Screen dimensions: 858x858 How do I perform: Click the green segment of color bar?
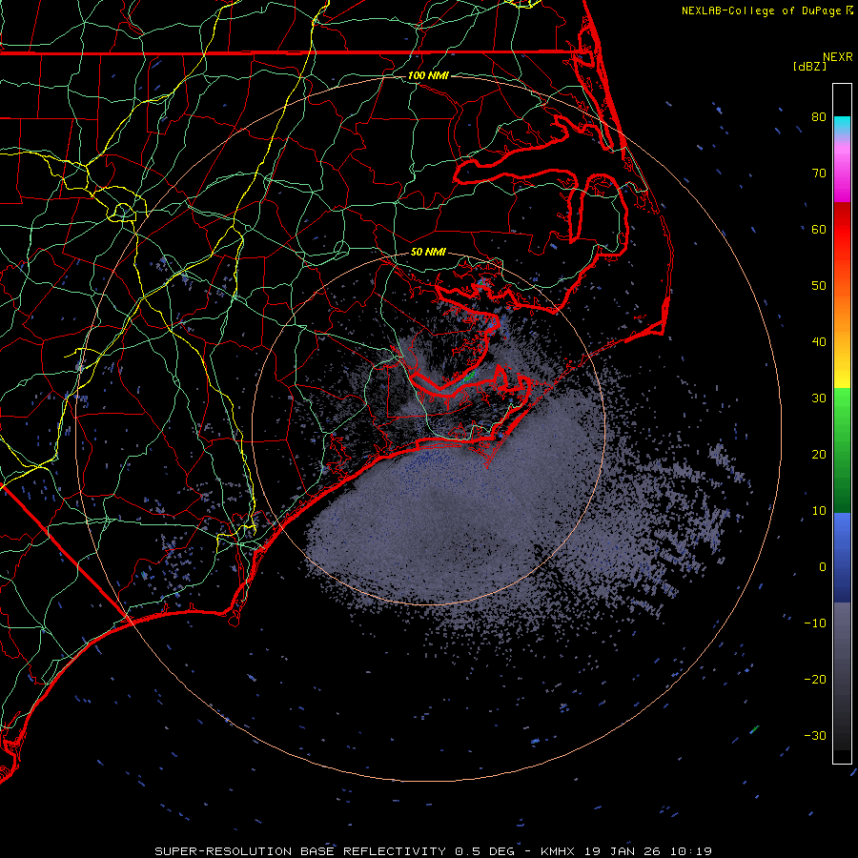842,450
